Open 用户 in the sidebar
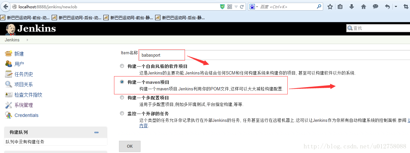This screenshot has height=153, width=410. pyautogui.click(x=19, y=64)
